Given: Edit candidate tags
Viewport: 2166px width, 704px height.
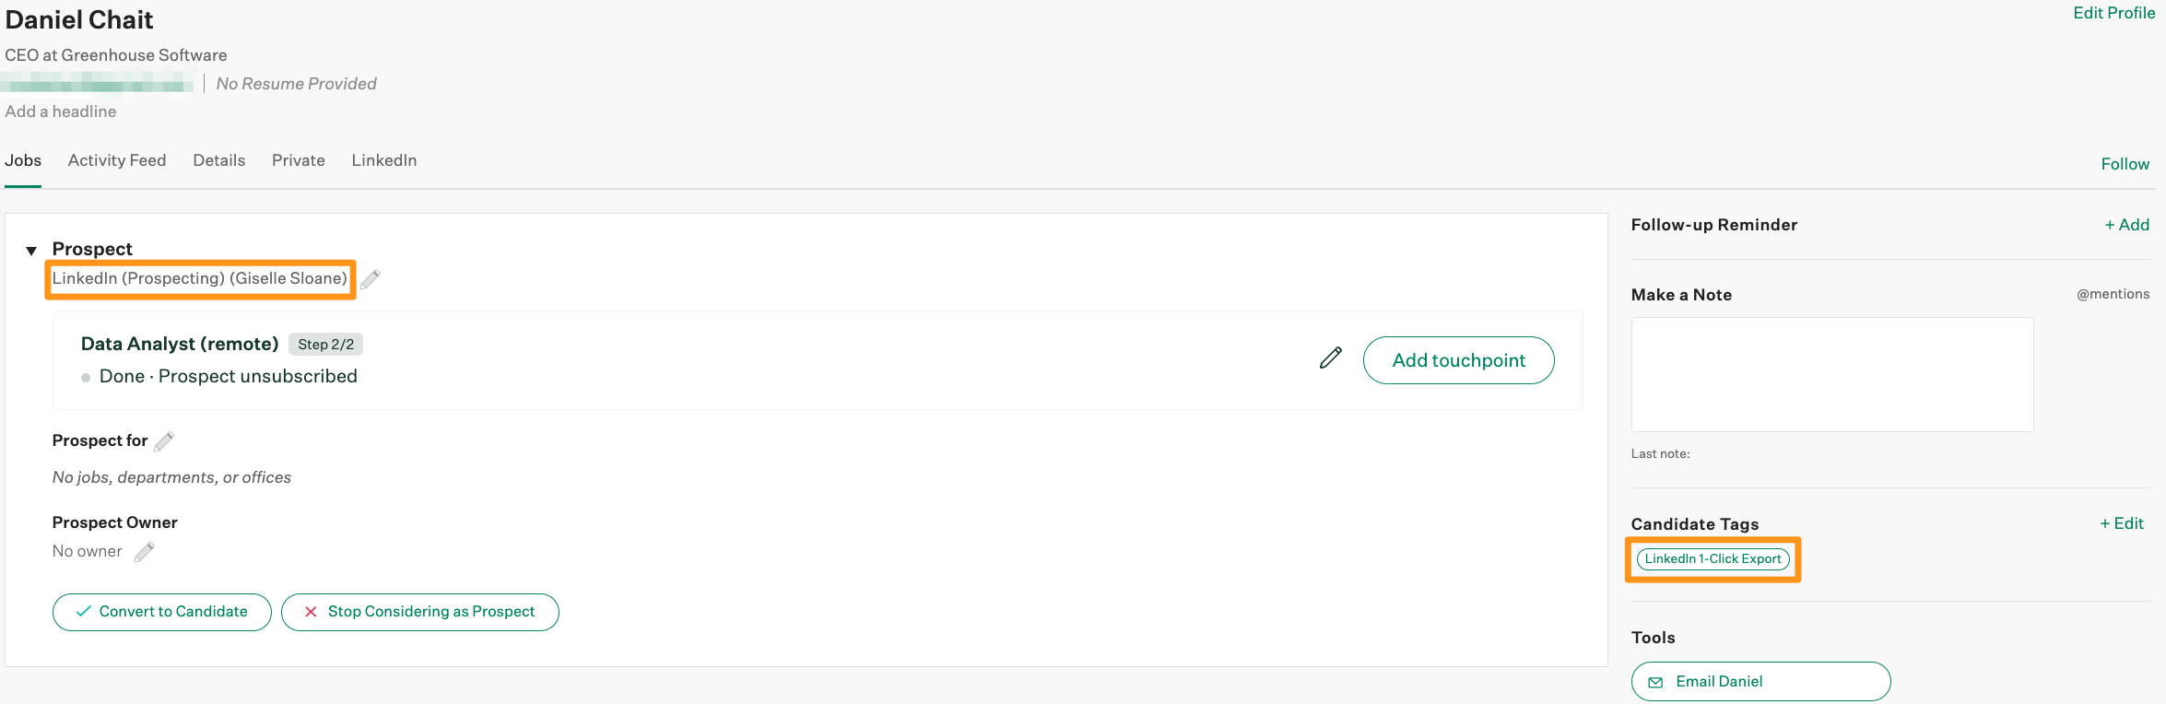Looking at the screenshot, I should [2121, 523].
